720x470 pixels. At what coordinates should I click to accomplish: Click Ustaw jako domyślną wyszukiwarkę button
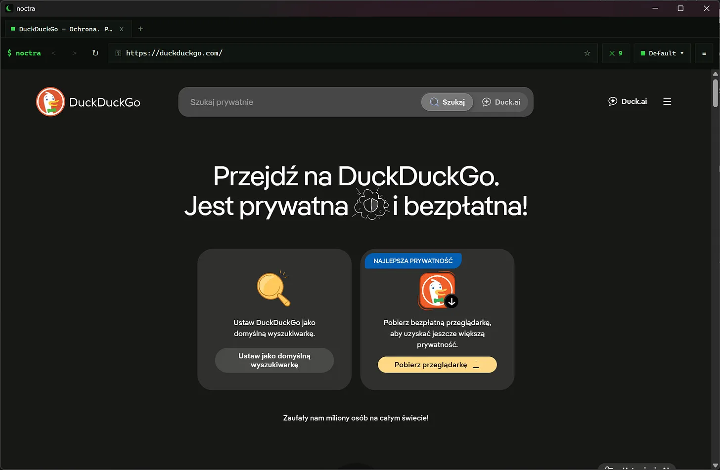coord(274,360)
